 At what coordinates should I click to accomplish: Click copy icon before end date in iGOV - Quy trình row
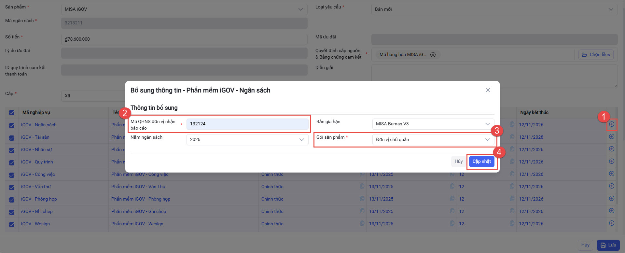click(x=512, y=161)
